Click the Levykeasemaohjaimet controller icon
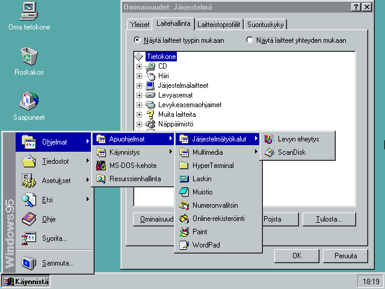Image resolution: width=385 pixels, height=289 pixels. pyautogui.click(x=150, y=105)
